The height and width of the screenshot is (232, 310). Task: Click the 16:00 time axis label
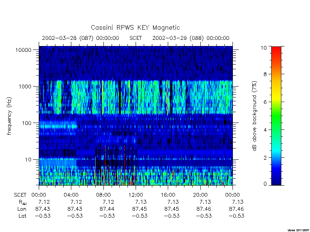[168, 195]
